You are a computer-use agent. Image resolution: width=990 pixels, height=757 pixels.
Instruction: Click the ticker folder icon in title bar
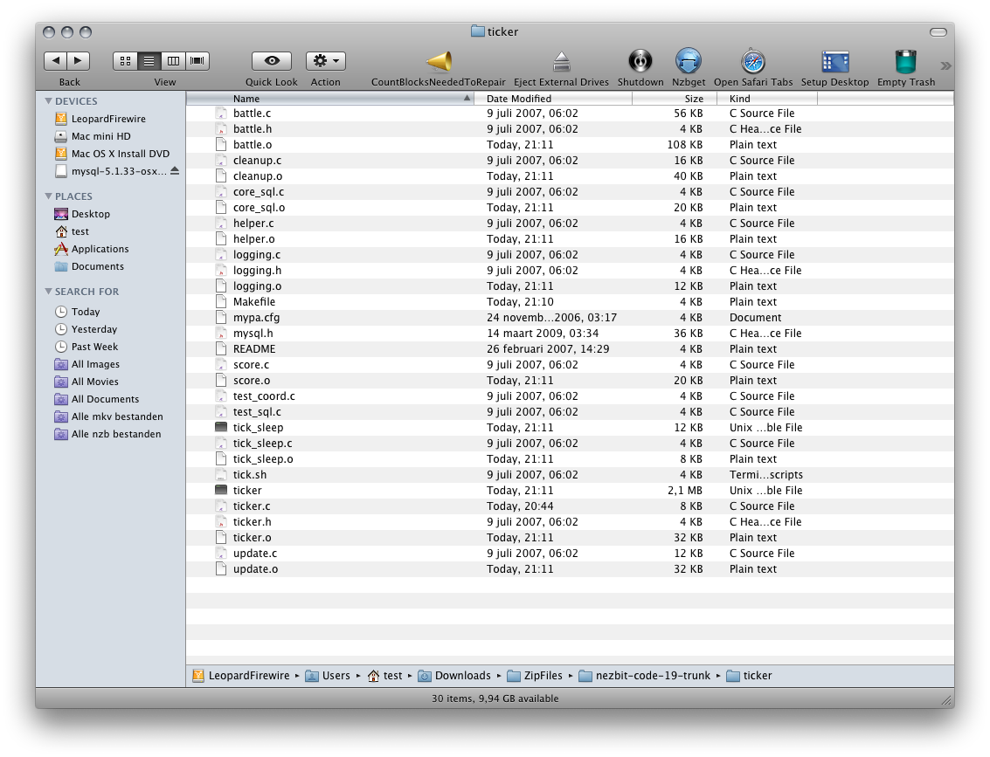(x=477, y=31)
